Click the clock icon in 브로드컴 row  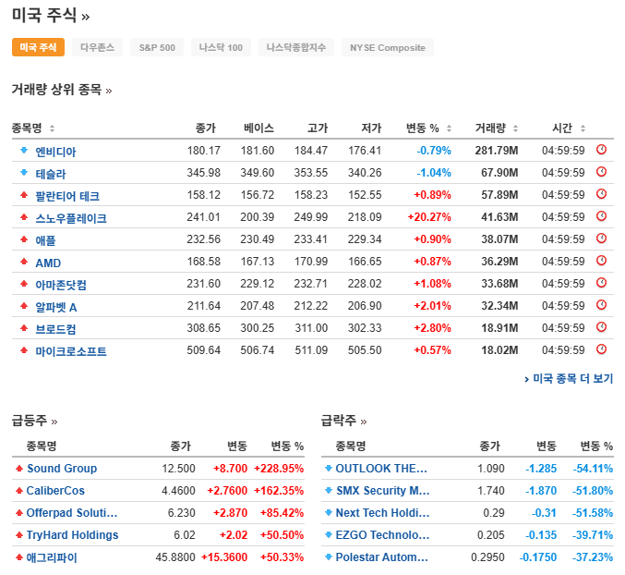tap(601, 327)
